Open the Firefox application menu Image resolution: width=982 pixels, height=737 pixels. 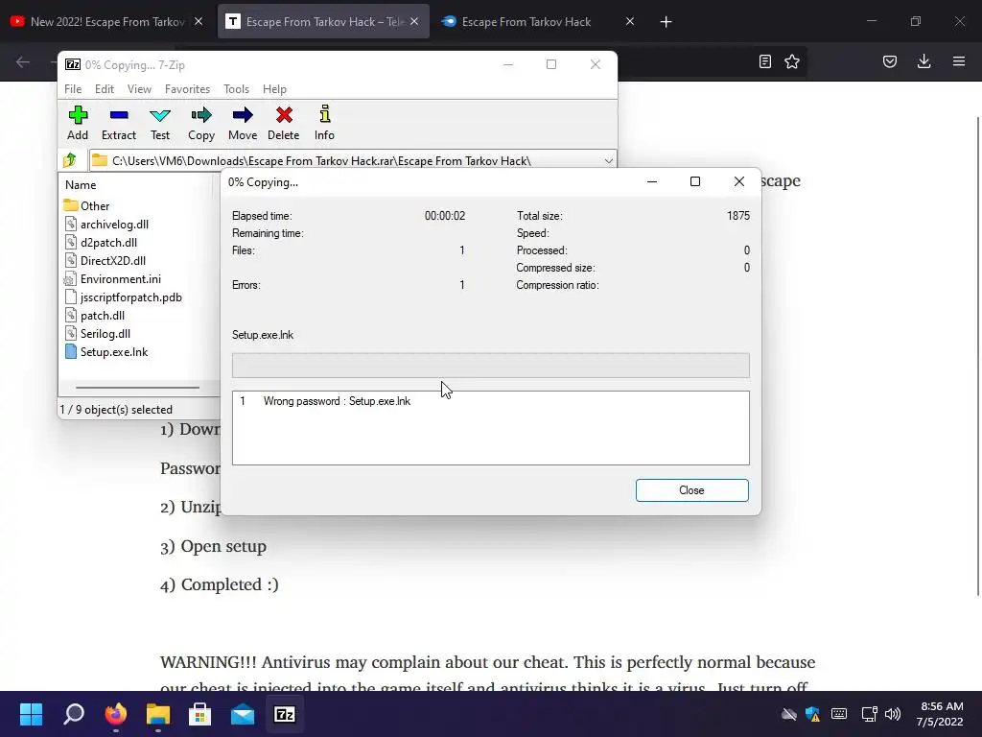click(959, 61)
